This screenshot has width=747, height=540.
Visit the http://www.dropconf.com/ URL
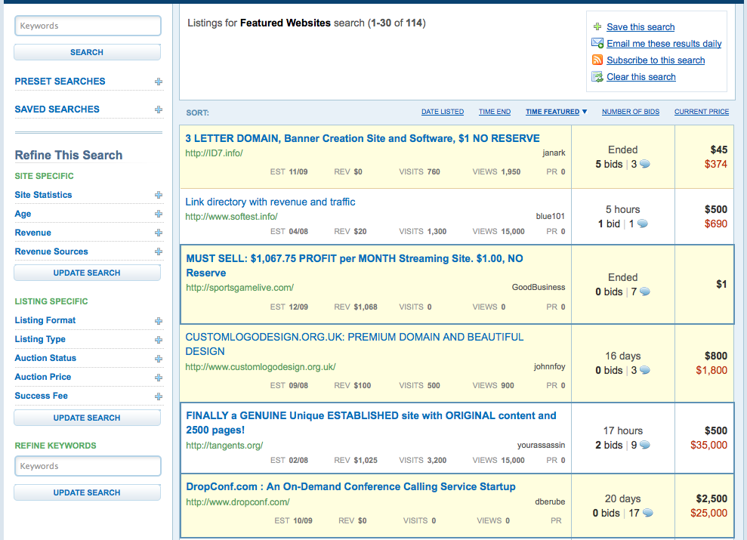point(238,502)
